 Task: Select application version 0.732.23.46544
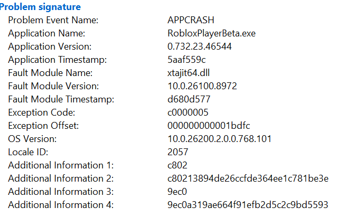click(200, 46)
